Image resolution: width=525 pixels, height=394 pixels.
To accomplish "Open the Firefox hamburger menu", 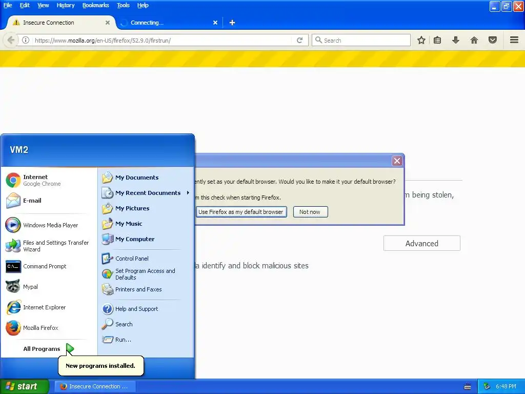I will click(x=514, y=41).
